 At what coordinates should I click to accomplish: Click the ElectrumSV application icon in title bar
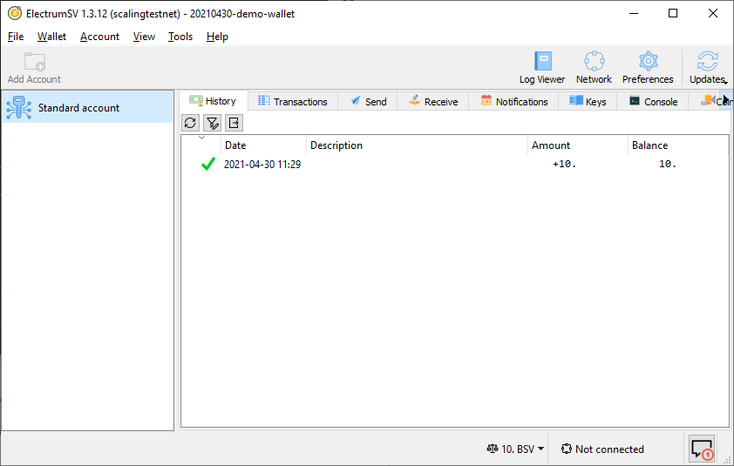[x=15, y=14]
